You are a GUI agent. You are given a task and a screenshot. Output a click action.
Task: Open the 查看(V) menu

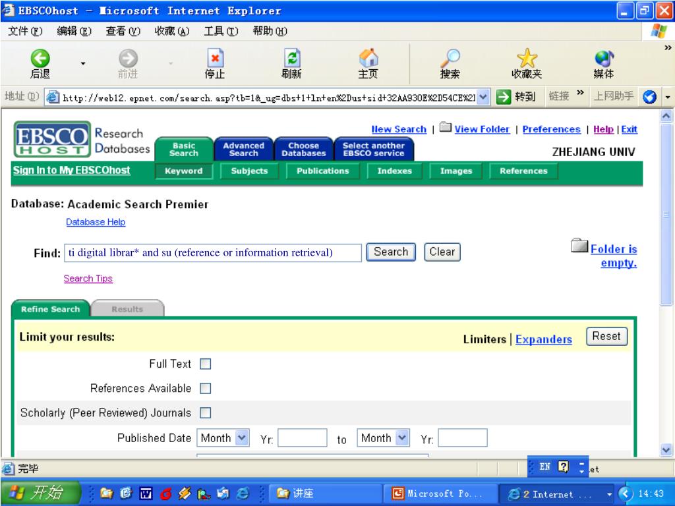(123, 31)
